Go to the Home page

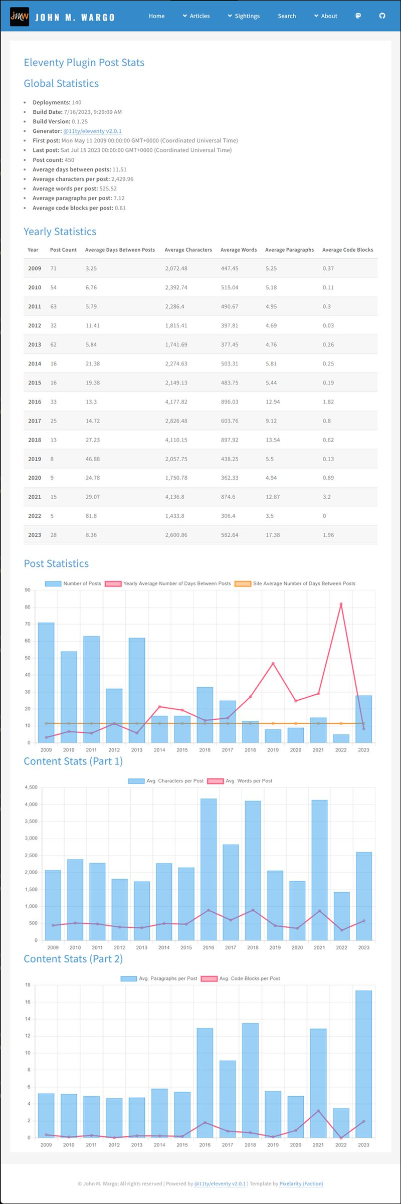[156, 16]
